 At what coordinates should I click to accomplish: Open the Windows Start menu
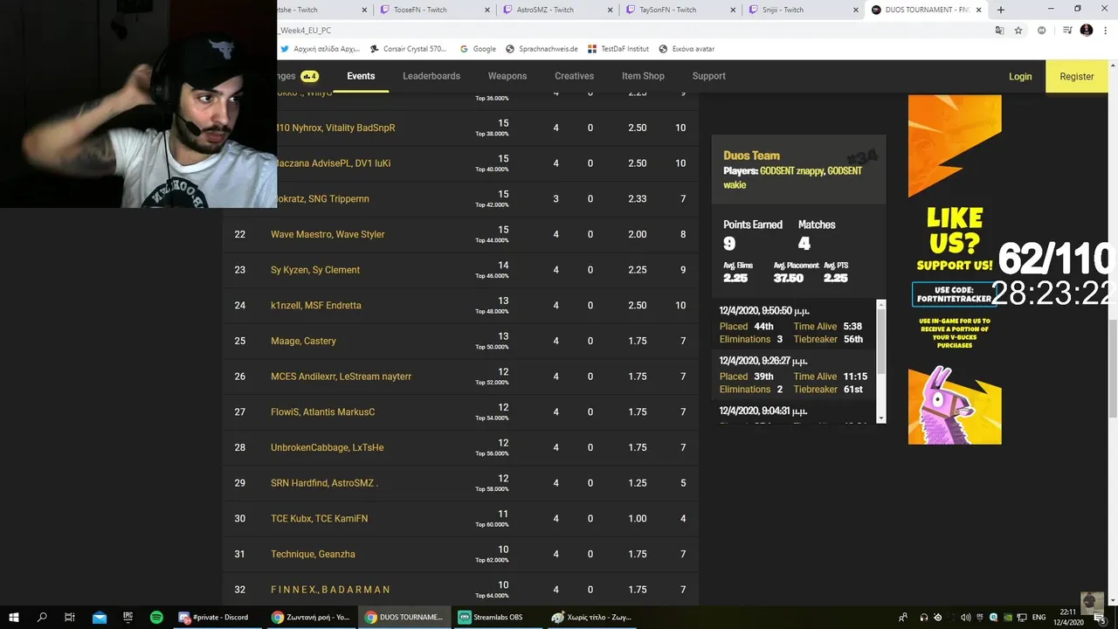[x=14, y=617]
